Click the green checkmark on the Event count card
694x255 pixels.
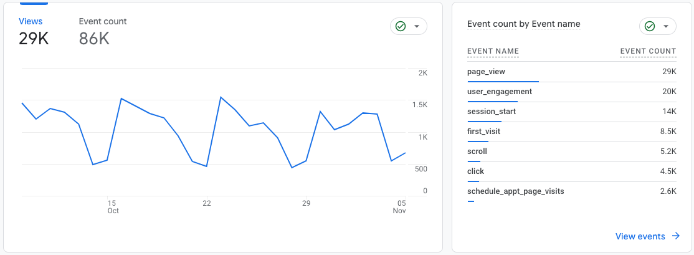click(650, 27)
